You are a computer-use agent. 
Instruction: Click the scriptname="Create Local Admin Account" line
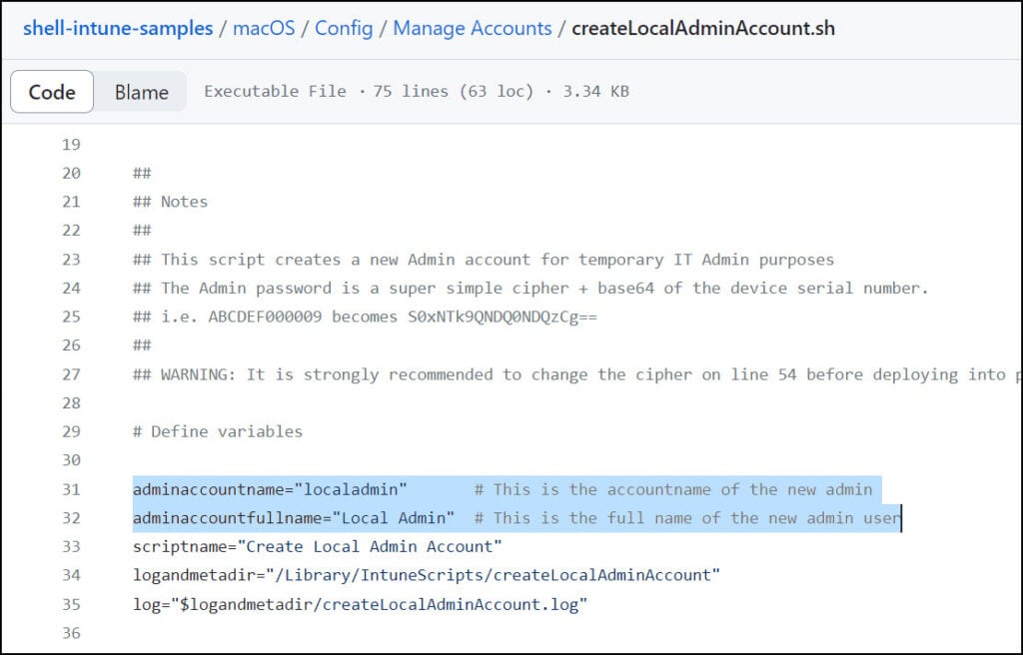318,547
